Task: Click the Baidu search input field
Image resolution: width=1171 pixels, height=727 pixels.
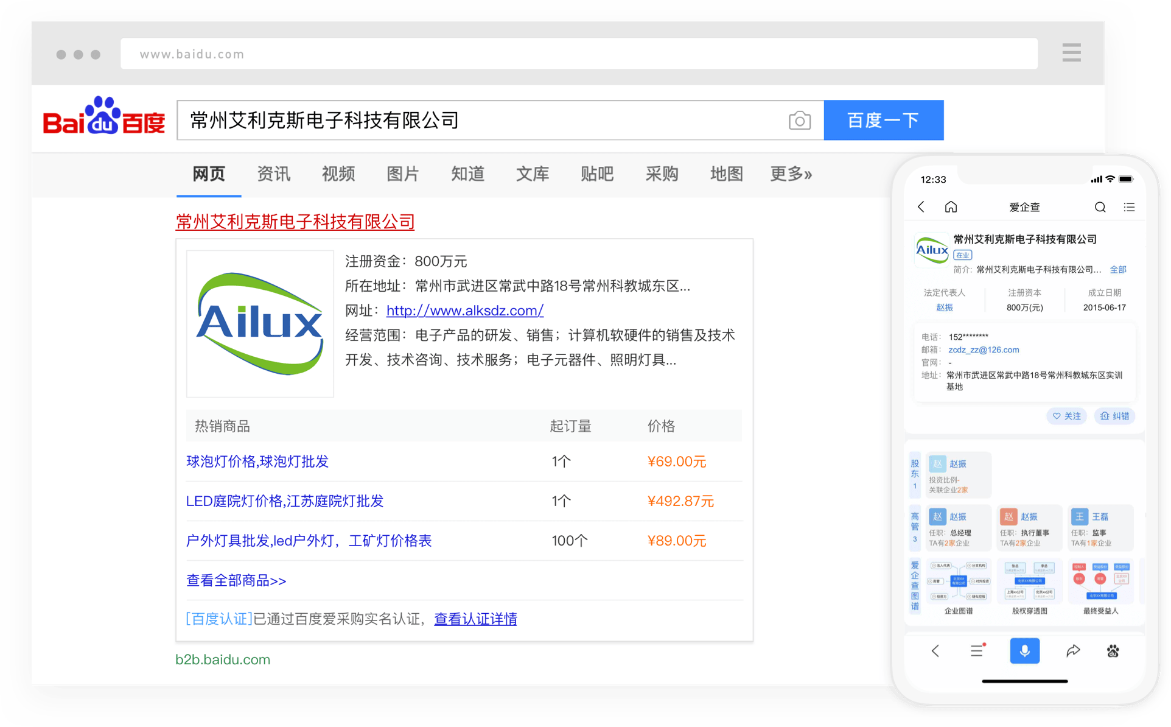Action: click(481, 121)
